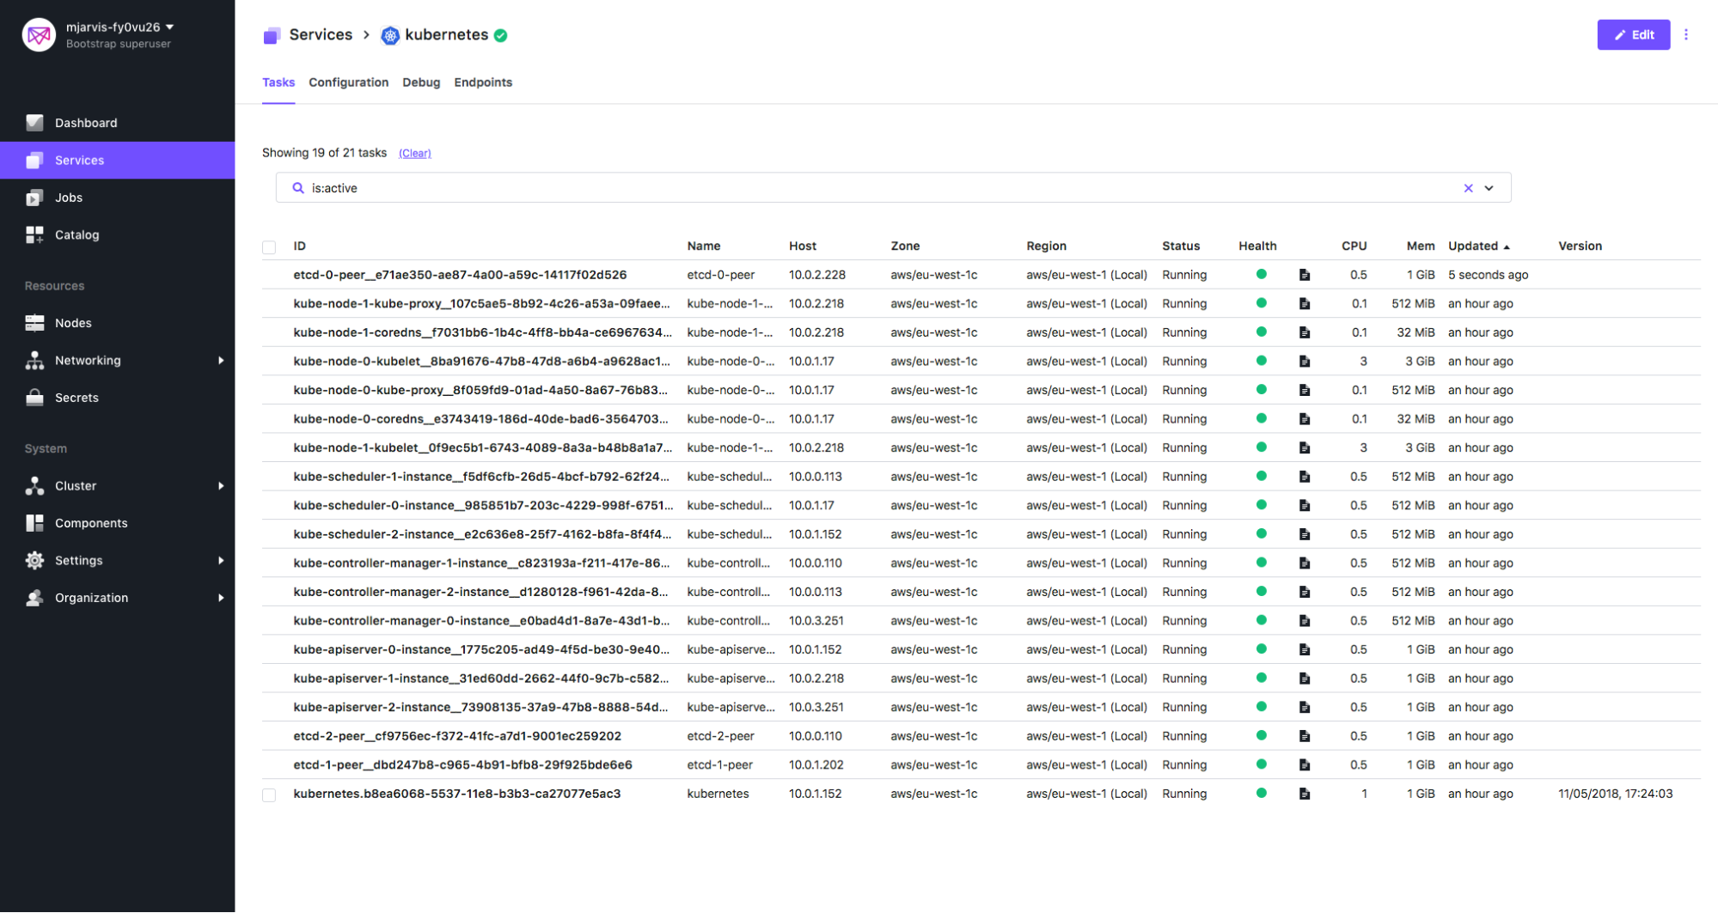The width and height of the screenshot is (1718, 913).
Task: Click the Jobs sidebar icon
Action: (x=34, y=198)
